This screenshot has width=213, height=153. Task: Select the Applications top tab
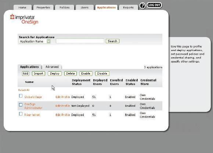106,7
